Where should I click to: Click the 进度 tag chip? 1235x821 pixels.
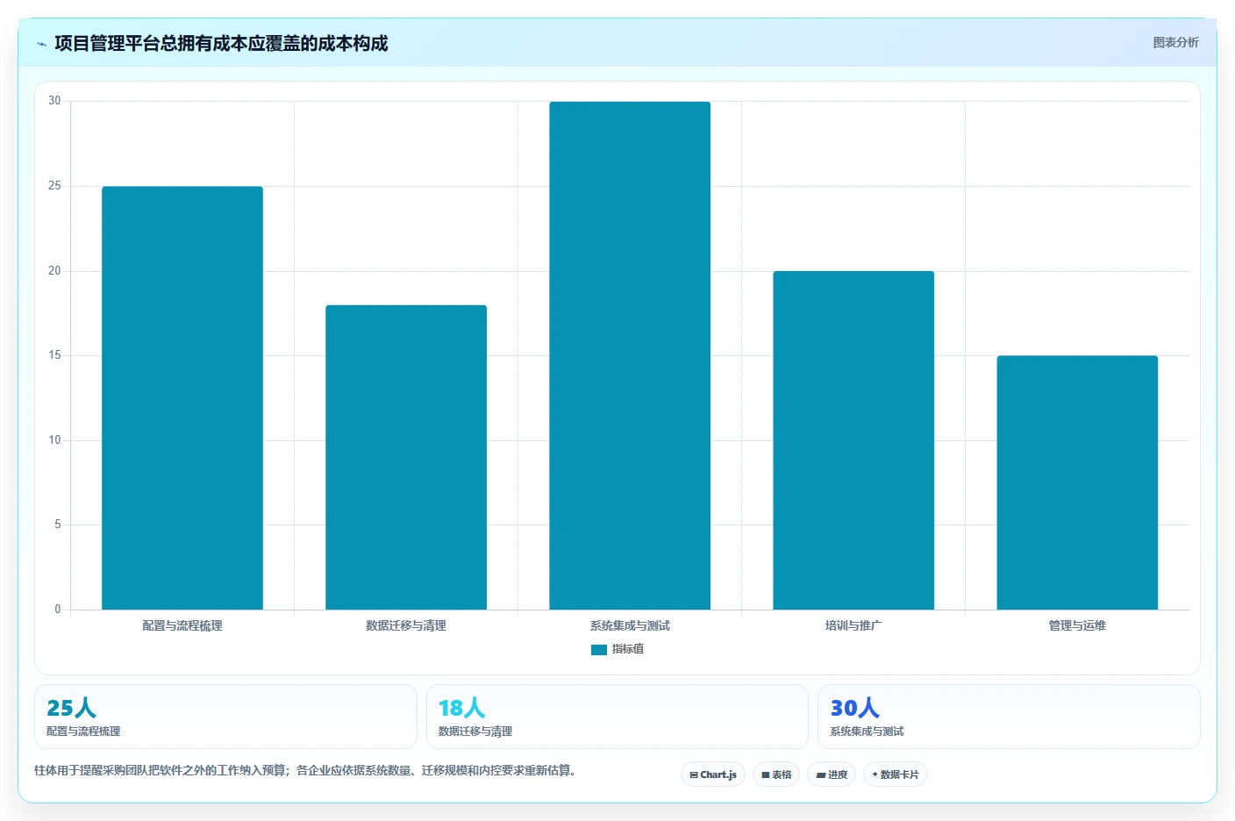pyautogui.click(x=832, y=775)
